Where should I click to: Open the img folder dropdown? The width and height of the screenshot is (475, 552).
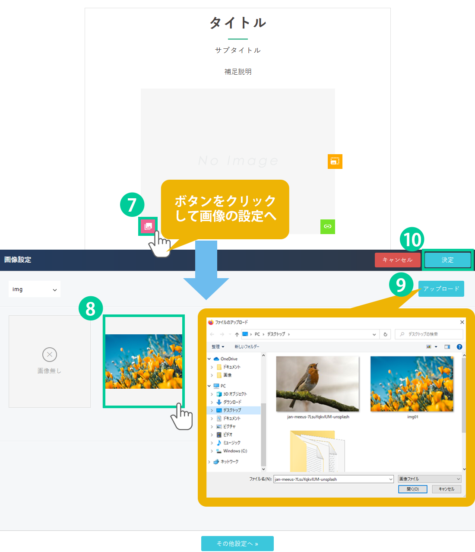click(x=35, y=289)
